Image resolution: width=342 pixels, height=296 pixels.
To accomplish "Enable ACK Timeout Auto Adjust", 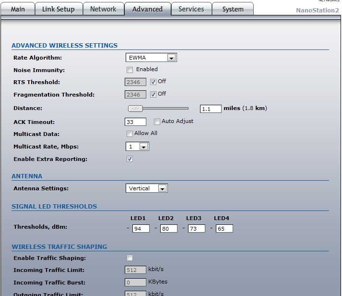I will tap(157, 122).
